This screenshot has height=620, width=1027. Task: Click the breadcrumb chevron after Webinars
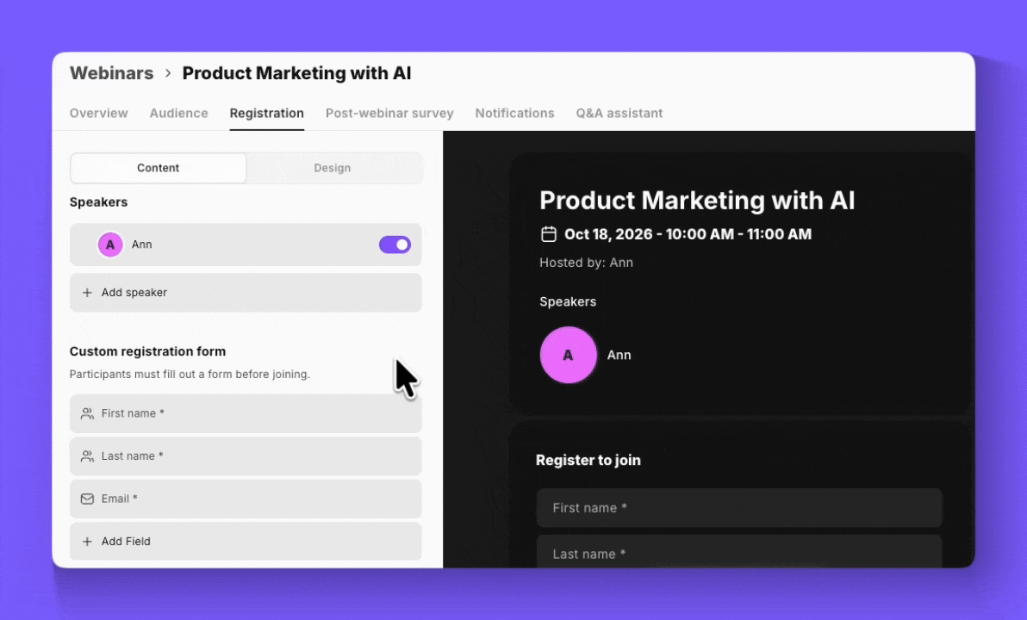point(168,73)
